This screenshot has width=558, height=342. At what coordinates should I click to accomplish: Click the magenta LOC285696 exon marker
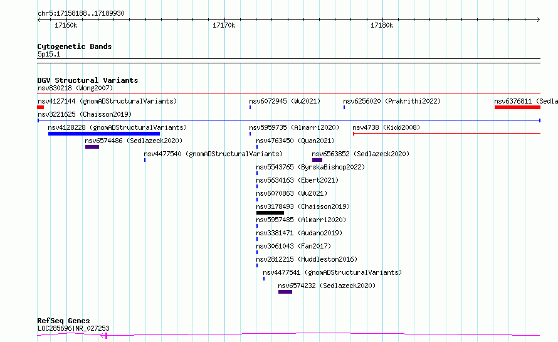106,336
